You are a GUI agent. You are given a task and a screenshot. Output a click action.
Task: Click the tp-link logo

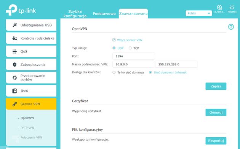[21, 10]
